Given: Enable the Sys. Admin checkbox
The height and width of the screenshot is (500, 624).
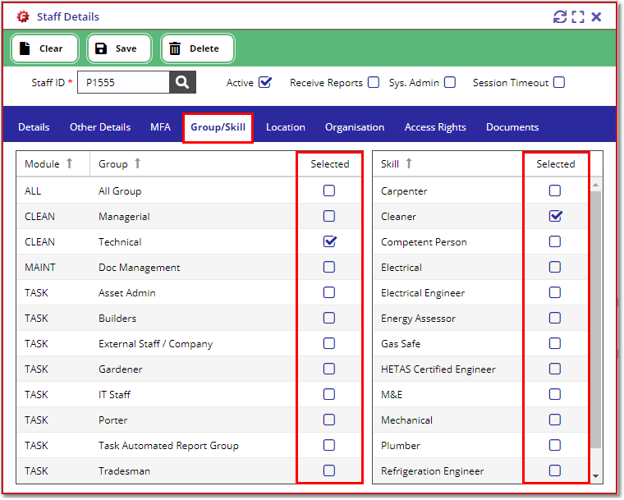Looking at the screenshot, I should pyautogui.click(x=450, y=82).
